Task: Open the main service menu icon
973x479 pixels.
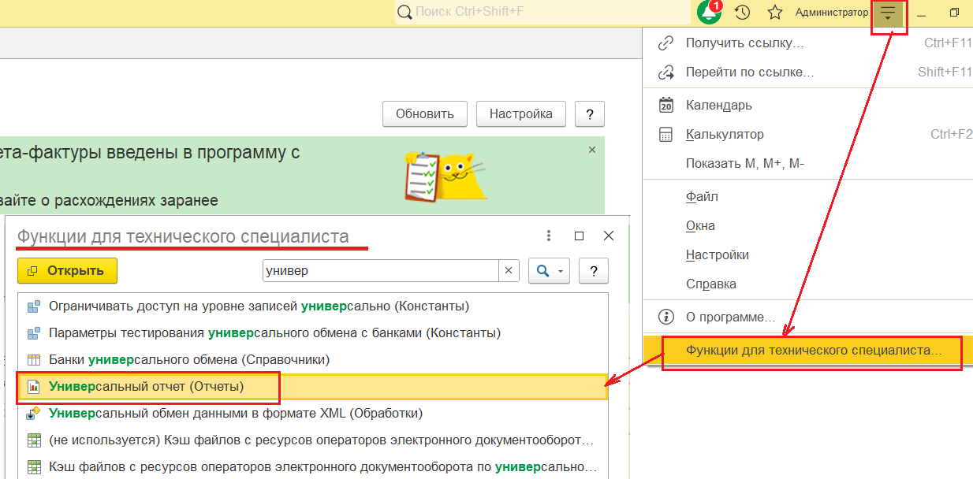Action: [x=889, y=13]
